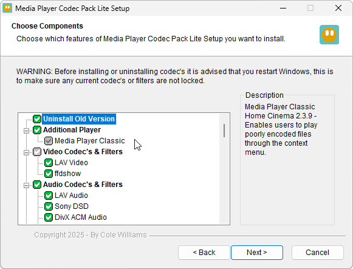Viewport: 353px width, 269px height.
Task: Toggle the Audio Codec's & Filters checkbox
Action: (x=37, y=185)
